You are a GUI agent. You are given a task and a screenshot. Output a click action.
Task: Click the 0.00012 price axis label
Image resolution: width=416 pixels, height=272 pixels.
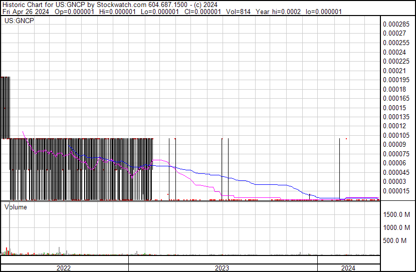coord(394,126)
